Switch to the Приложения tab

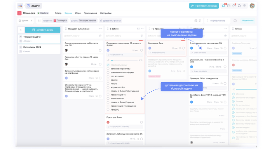pyautogui.click(x=91, y=13)
